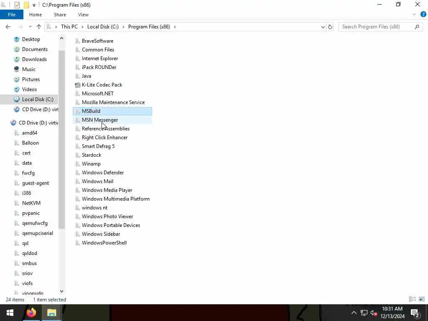Switch to Details view via status bar icon
This screenshot has width=428, height=321.
click(x=413, y=299)
